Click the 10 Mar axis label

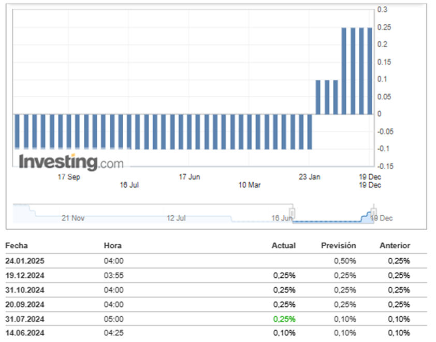point(250,185)
